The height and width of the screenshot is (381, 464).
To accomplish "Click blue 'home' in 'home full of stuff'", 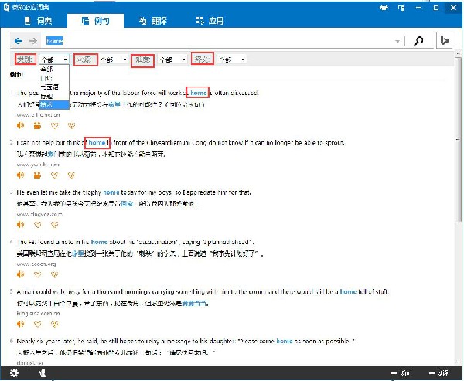I will (x=348, y=291).
